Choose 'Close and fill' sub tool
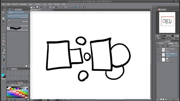 pyautogui.click(x=17, y=25)
